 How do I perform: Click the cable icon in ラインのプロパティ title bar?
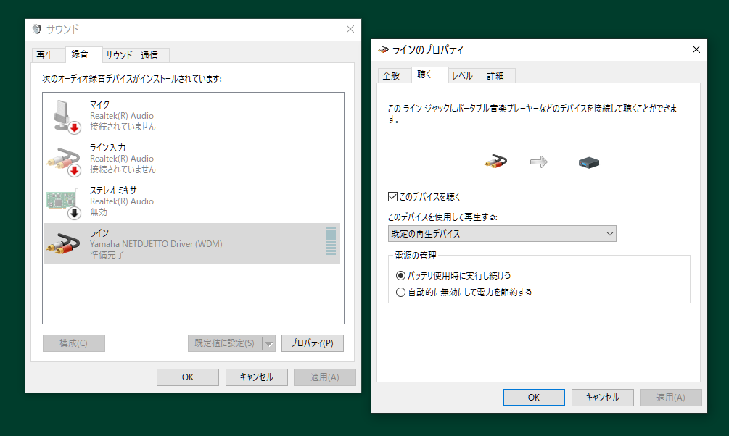pos(383,50)
